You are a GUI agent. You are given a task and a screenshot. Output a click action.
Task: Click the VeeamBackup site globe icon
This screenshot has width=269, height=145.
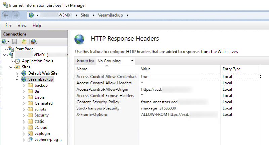[x=24, y=79]
